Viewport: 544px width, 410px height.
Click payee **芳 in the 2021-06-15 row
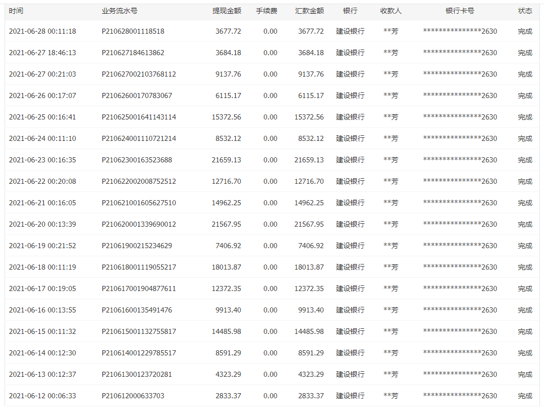point(391,331)
